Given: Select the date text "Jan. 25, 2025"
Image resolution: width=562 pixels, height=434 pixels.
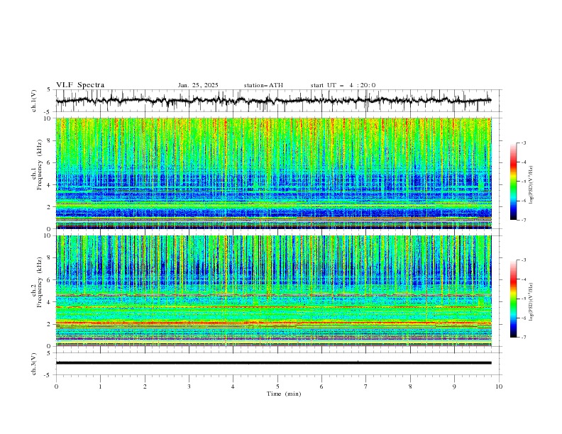Looking at the screenshot, I should coord(198,85).
